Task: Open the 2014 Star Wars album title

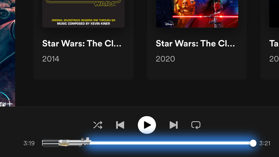Action: [82, 43]
